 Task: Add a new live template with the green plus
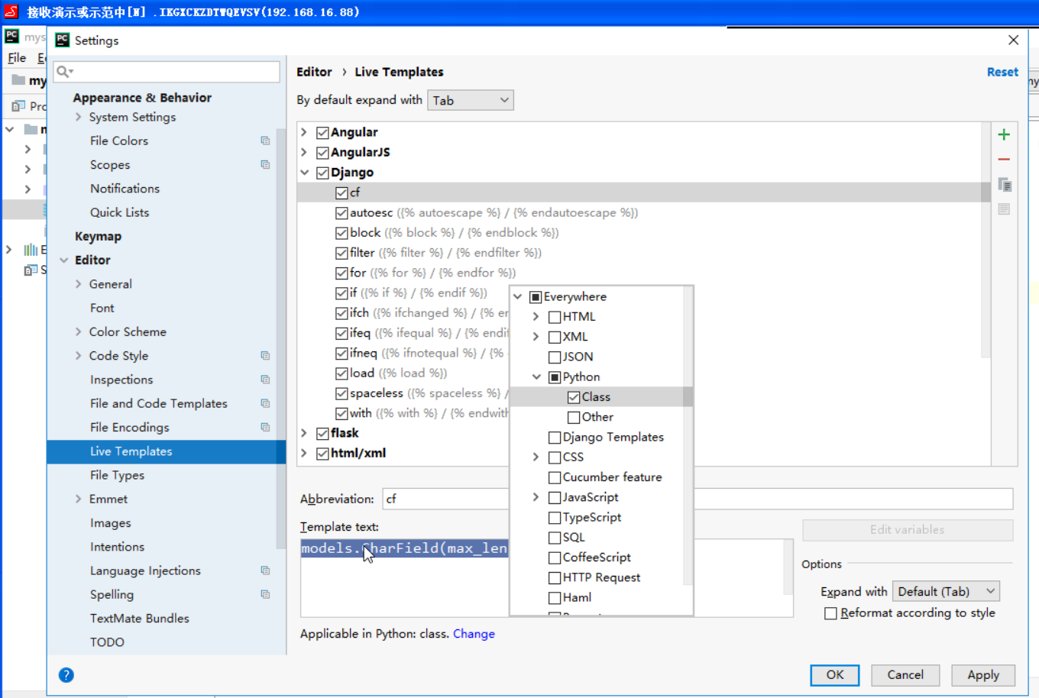point(1003,134)
